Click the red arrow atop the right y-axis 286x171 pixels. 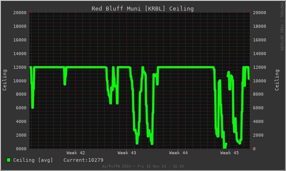[x=250, y=11]
